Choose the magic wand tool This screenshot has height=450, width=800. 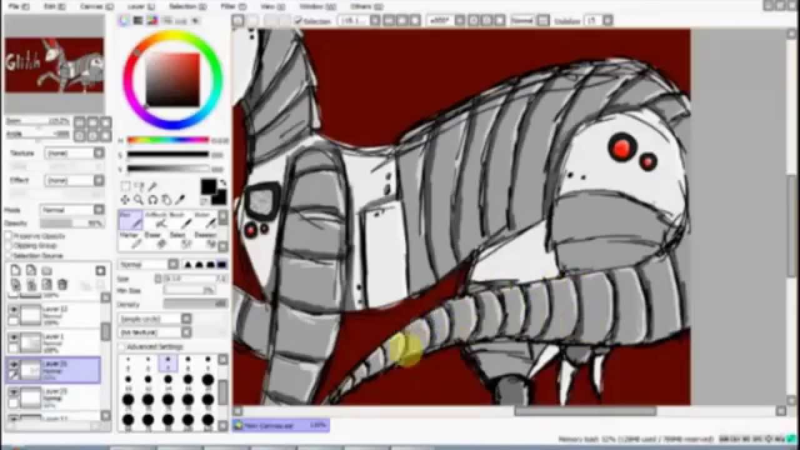(x=152, y=186)
